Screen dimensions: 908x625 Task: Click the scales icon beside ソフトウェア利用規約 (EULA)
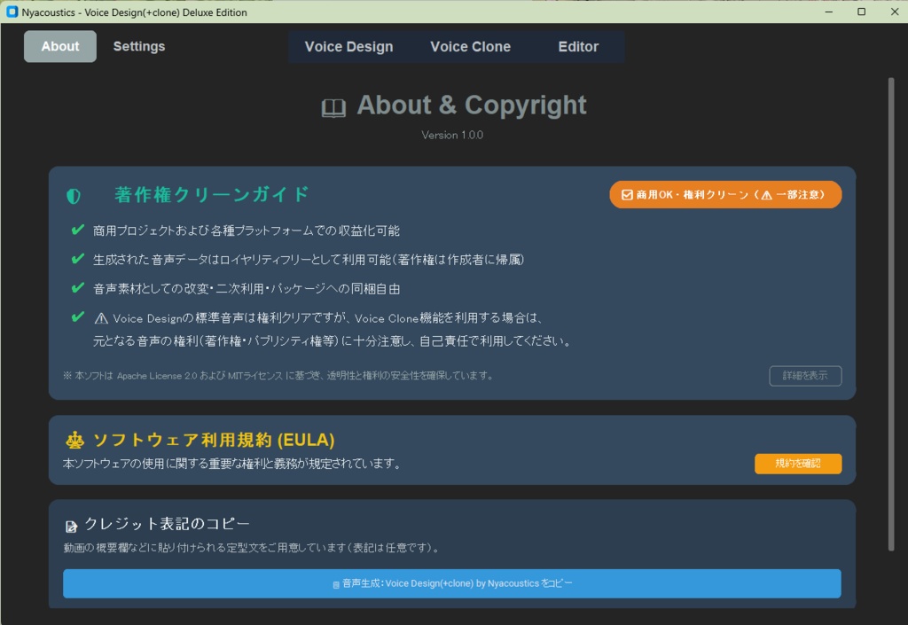pos(74,438)
